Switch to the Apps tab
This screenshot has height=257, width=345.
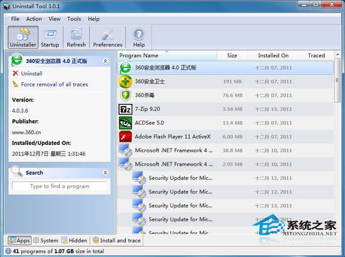point(19,240)
